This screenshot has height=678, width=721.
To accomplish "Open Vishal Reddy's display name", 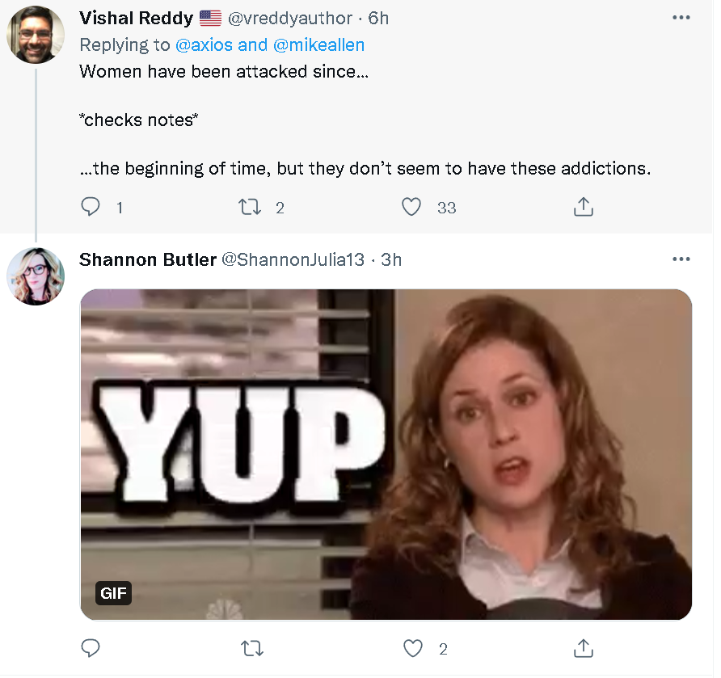I will point(136,19).
